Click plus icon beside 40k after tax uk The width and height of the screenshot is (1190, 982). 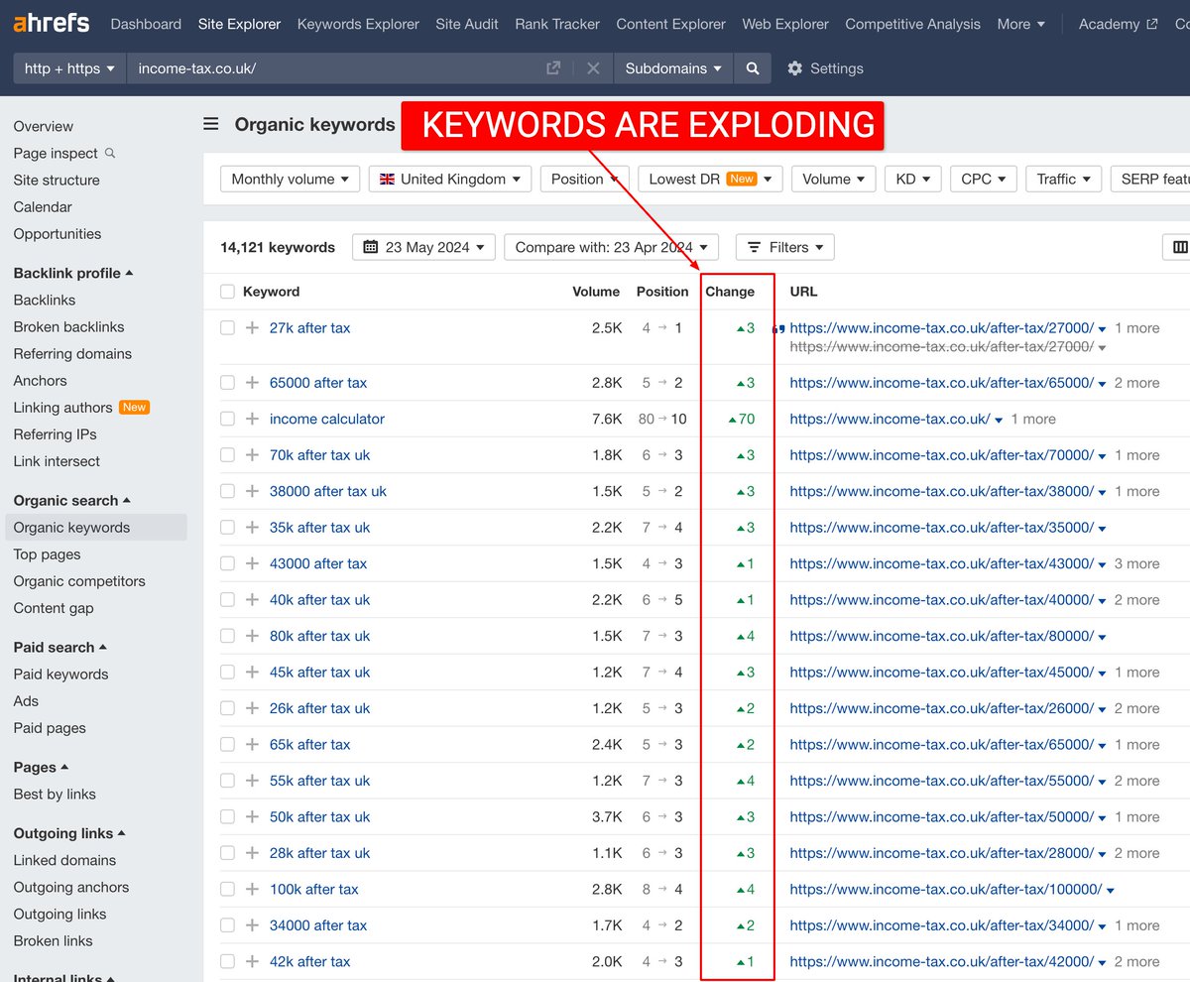coord(252,600)
